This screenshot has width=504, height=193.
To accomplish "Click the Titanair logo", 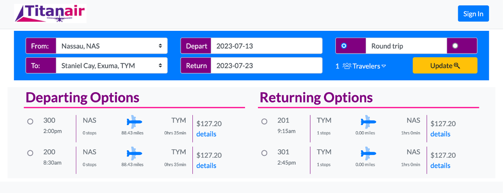I will coord(51,13).
